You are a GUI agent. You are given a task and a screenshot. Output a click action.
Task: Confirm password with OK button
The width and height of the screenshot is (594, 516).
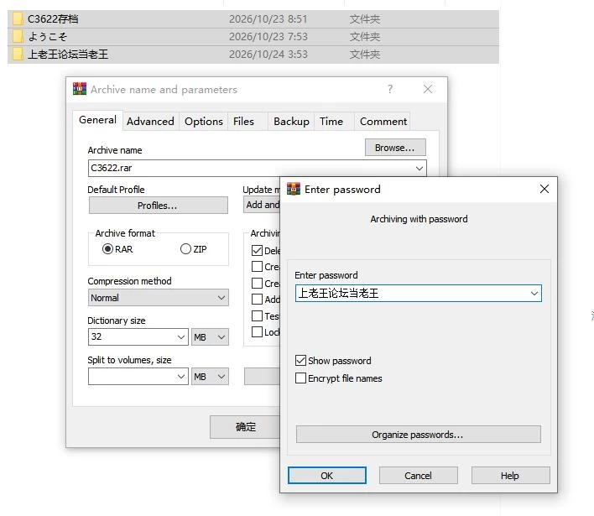tap(327, 475)
